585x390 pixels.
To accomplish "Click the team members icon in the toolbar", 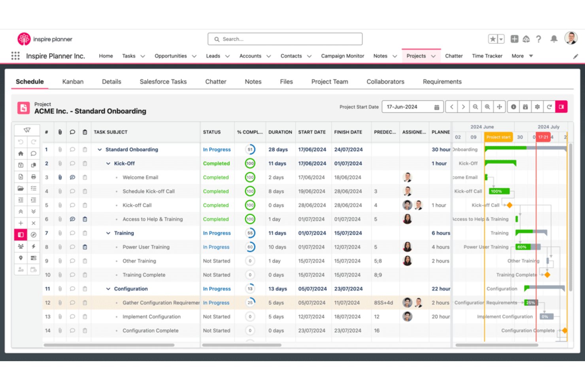I will click(21, 247).
